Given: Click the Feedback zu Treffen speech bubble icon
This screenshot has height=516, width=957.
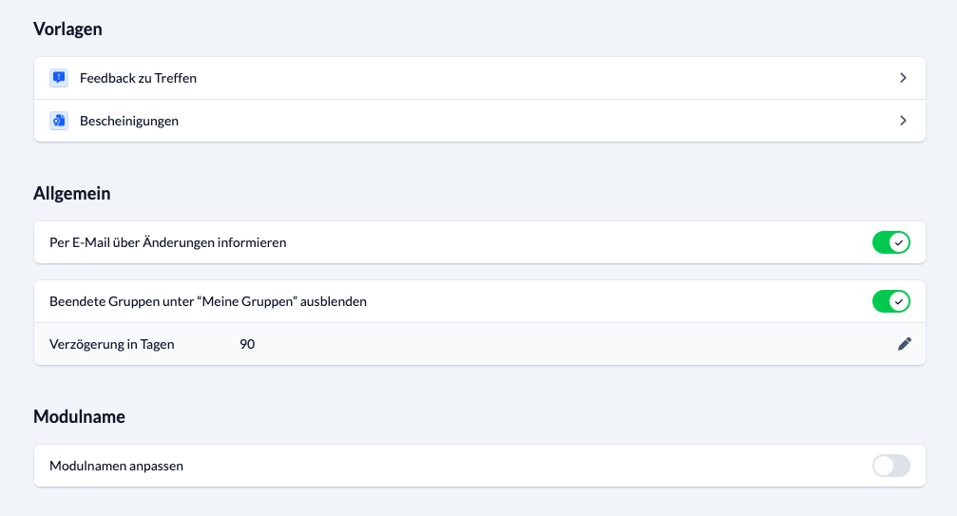Looking at the screenshot, I should 59,78.
